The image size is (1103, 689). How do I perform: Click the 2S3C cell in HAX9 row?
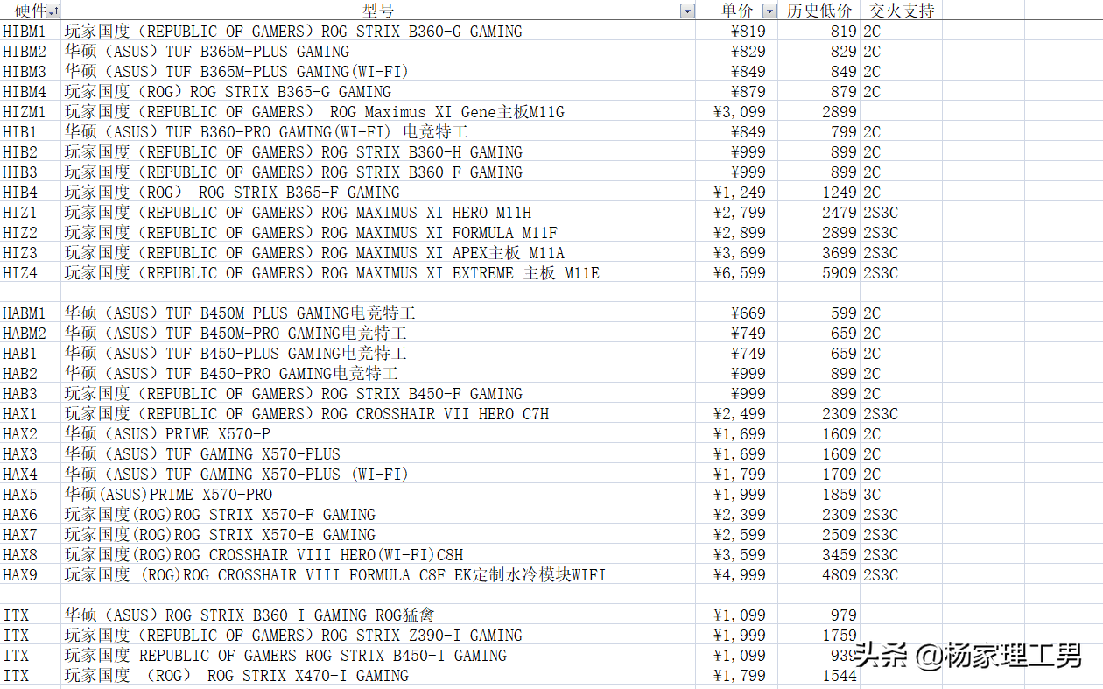(901, 575)
